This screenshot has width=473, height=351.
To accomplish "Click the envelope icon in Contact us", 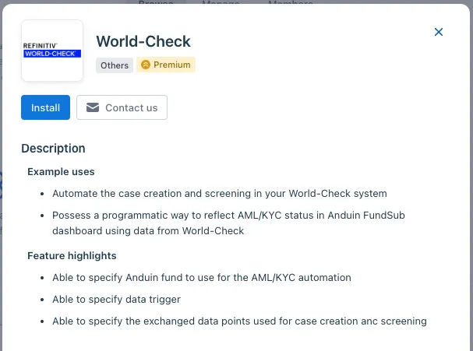I will [93, 107].
